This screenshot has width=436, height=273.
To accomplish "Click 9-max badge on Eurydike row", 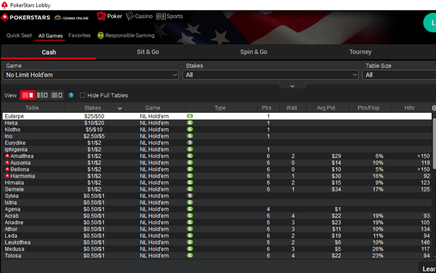I will point(190,143).
